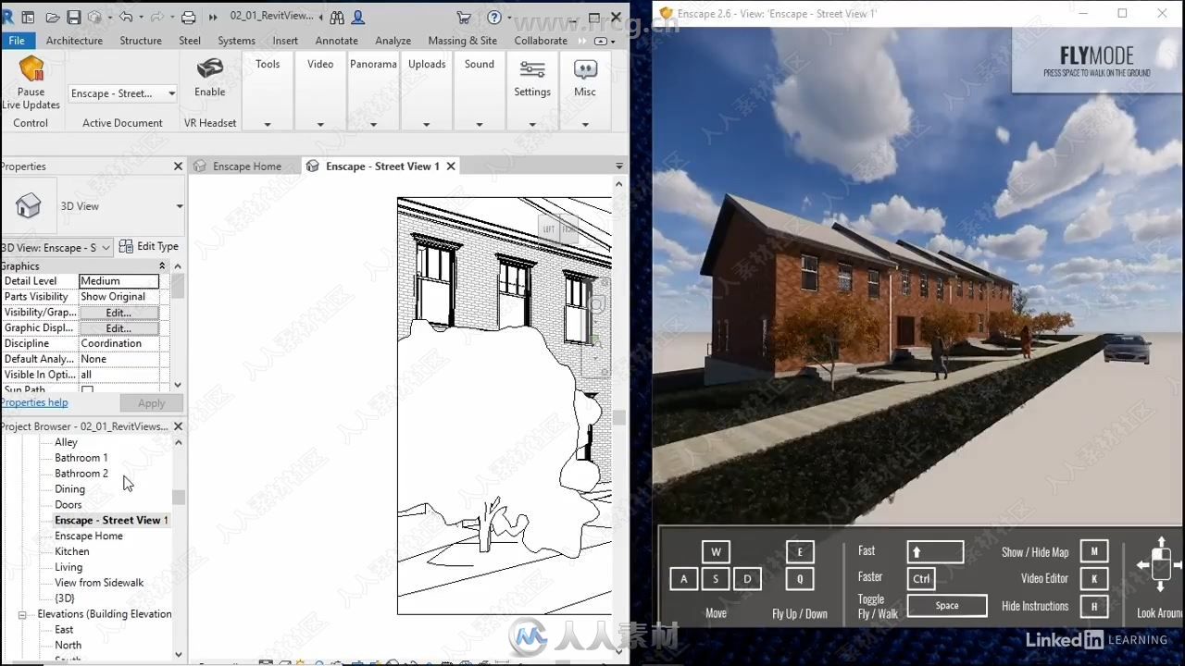Image resolution: width=1185 pixels, height=666 pixels.
Task: Click Edit button for Graphic Display options
Action: click(118, 328)
